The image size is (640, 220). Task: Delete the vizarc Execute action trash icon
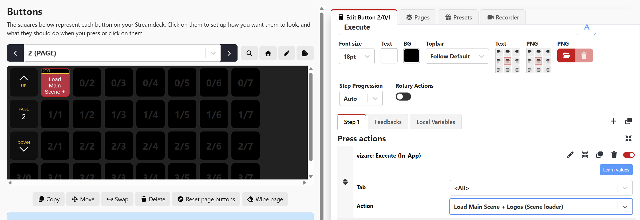(614, 155)
